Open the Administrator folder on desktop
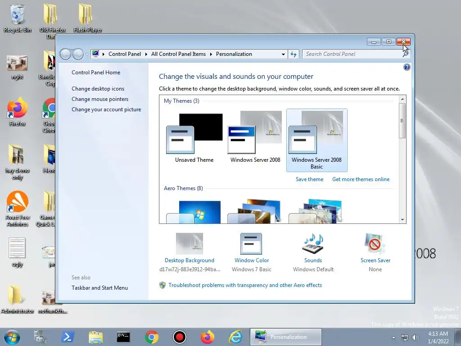This screenshot has height=346, width=461. [x=18, y=299]
